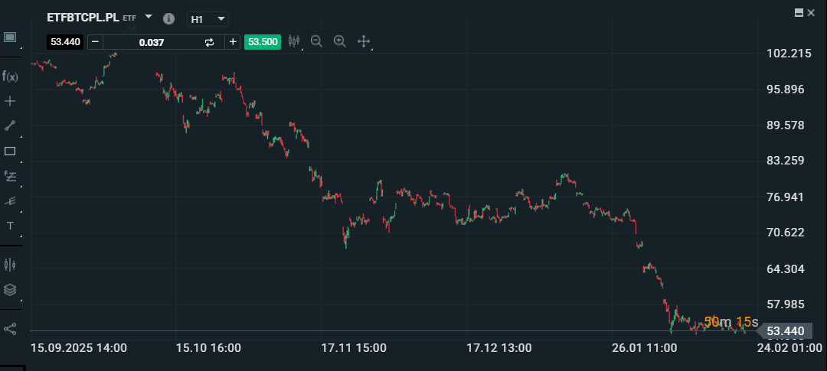Open the ETFBTCPL.PL symbol dropdown arrow
827x371 pixels.
(149, 17)
